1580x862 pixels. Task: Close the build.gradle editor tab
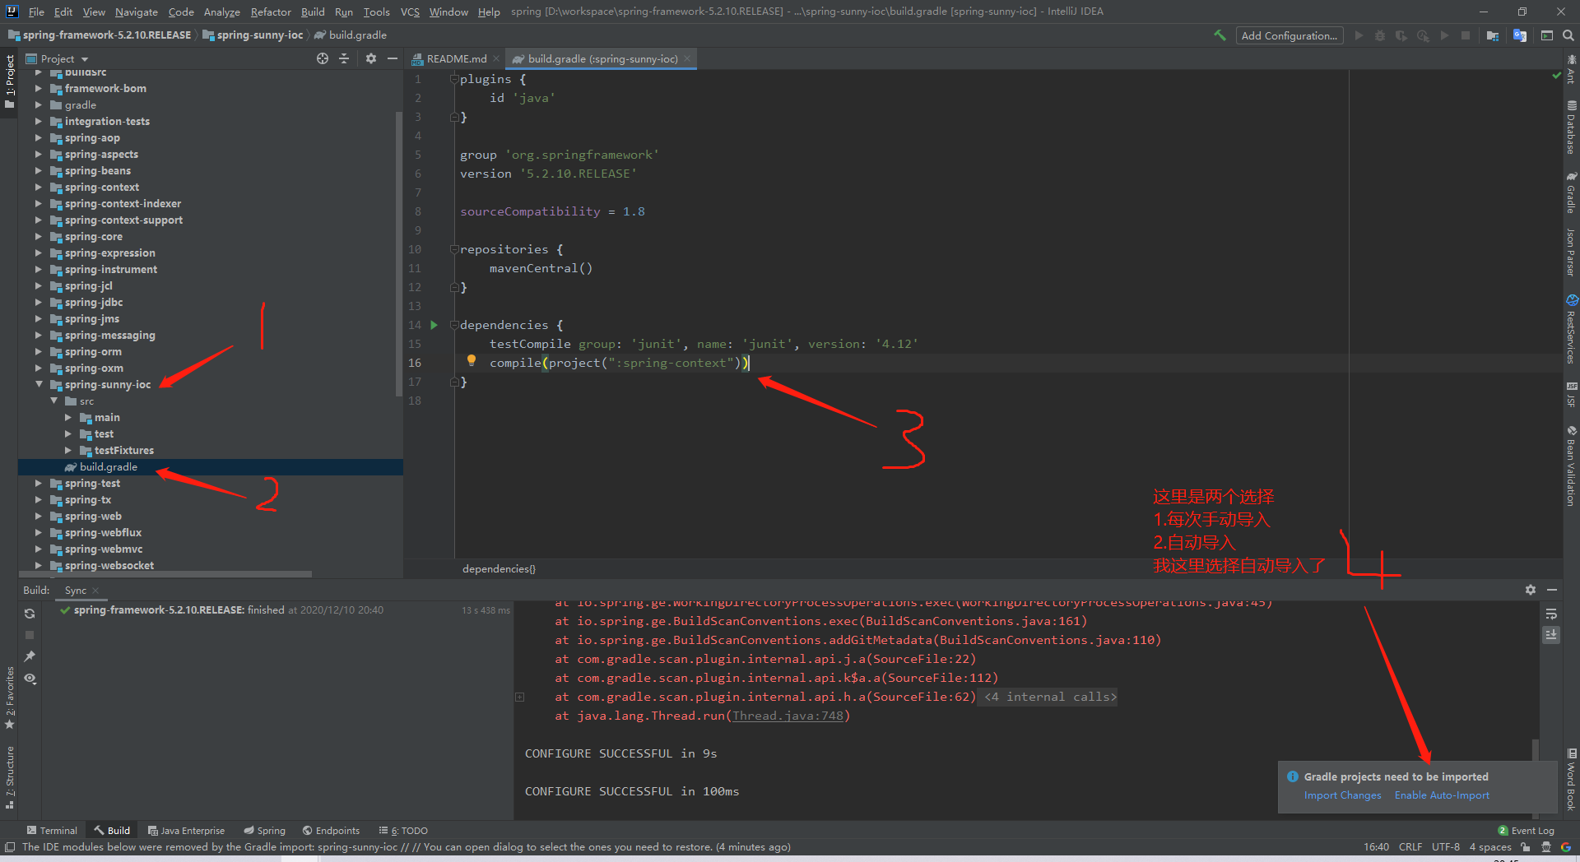687,58
